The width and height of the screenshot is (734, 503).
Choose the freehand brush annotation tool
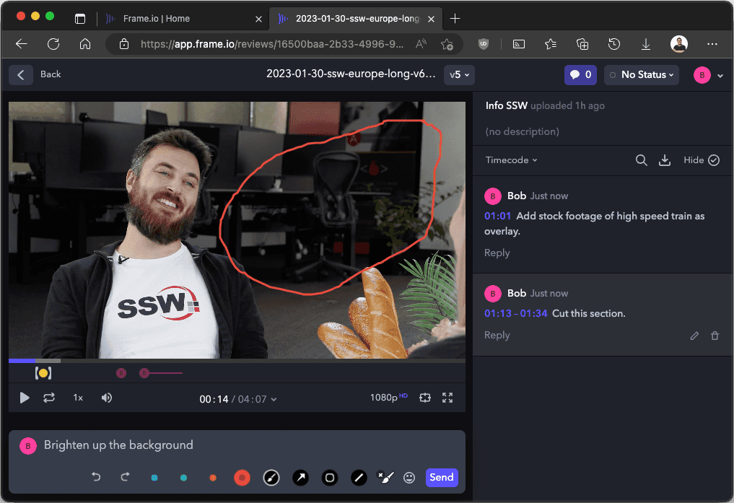click(271, 477)
